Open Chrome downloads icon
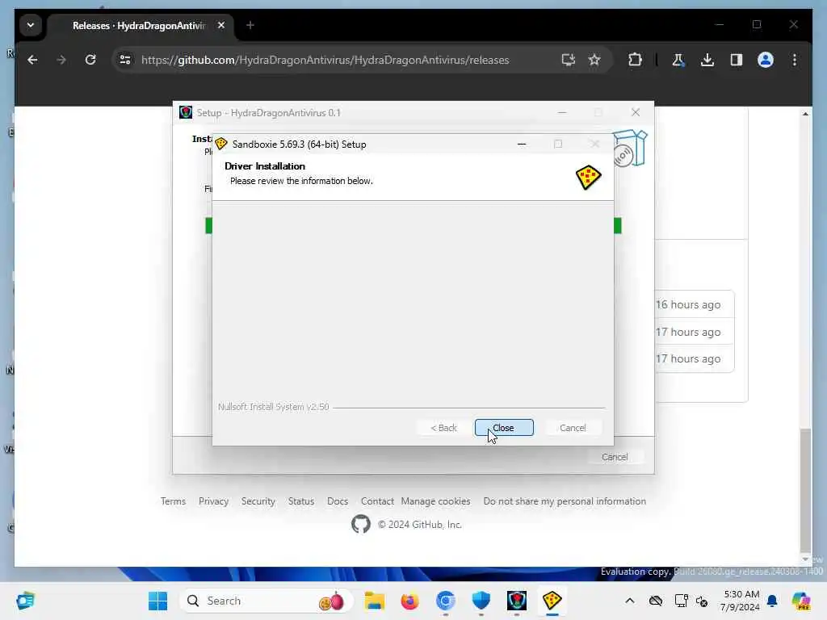The image size is (827, 620). [707, 60]
